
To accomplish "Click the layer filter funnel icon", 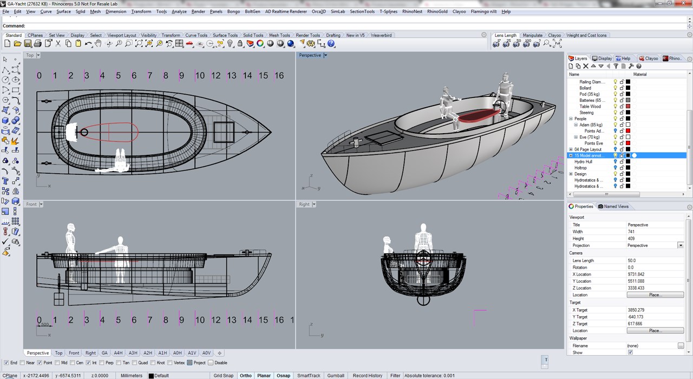I will point(616,66).
